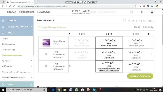Open Заказы link in sidebar list
The height and width of the screenshot is (92, 163).
point(5,39)
